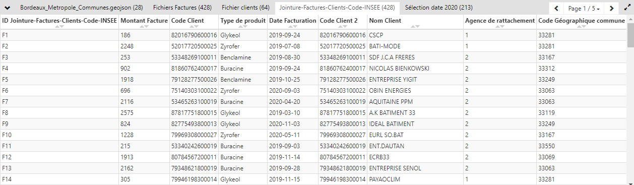The width and height of the screenshot is (634, 185).
Task: Collapse the table panel with chevron icon
Action: 8,8
